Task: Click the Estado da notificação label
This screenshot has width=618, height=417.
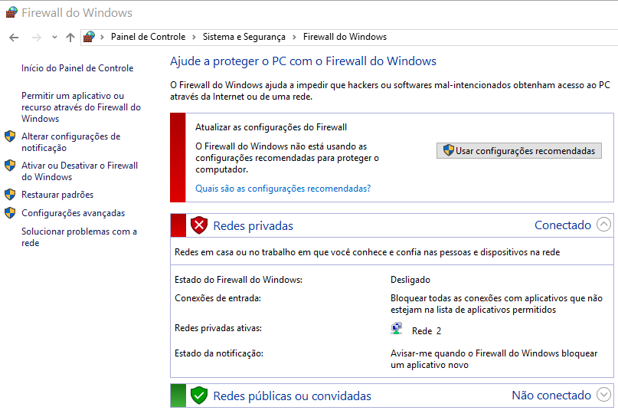Action: click(x=219, y=353)
